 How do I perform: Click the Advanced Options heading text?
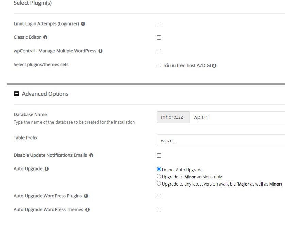point(45,94)
